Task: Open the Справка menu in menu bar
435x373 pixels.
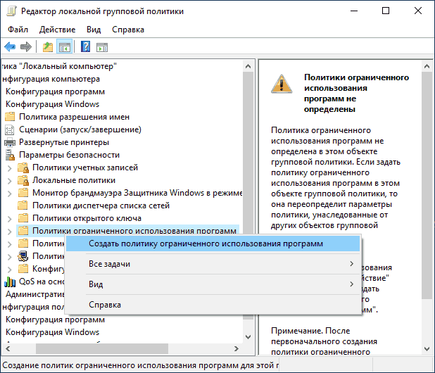Action: (128, 30)
